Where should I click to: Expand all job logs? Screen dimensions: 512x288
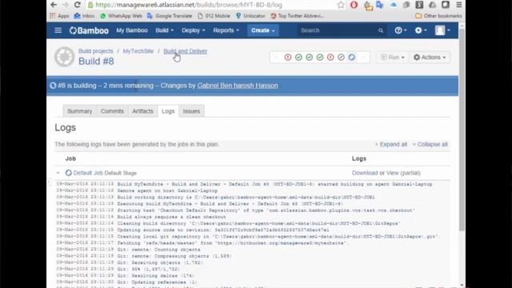click(x=391, y=144)
